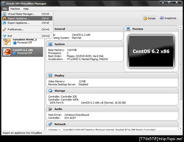Click the Exit triangle icon

[x=4, y=36]
